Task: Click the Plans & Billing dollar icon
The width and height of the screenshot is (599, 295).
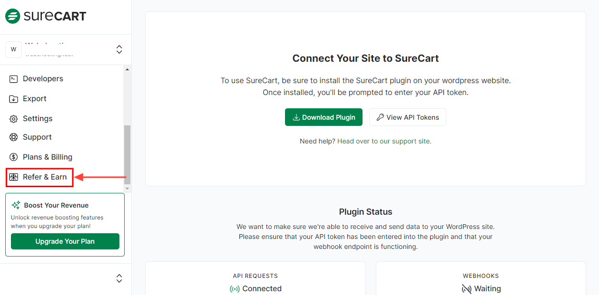Action: pos(14,157)
